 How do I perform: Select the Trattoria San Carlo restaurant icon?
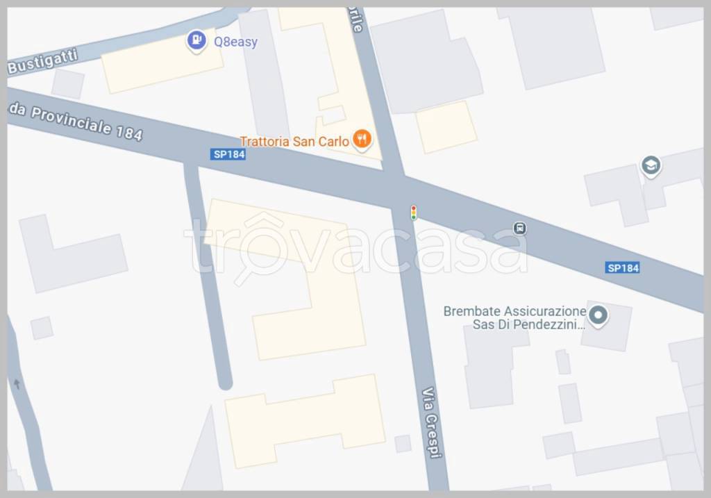pyautogui.click(x=362, y=140)
